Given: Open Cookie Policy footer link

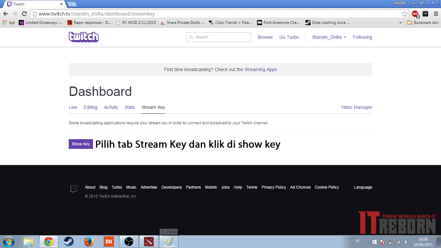Looking at the screenshot, I should coord(327,187).
